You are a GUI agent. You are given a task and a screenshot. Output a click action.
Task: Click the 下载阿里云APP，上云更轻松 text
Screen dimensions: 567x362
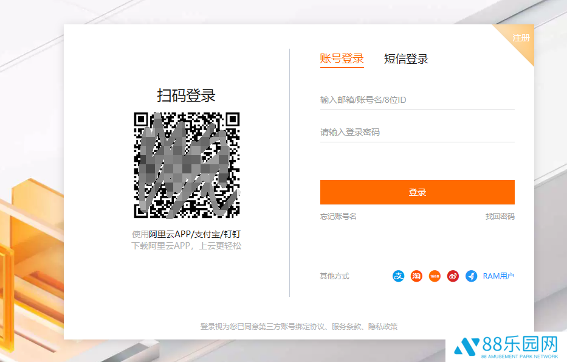coord(186,246)
